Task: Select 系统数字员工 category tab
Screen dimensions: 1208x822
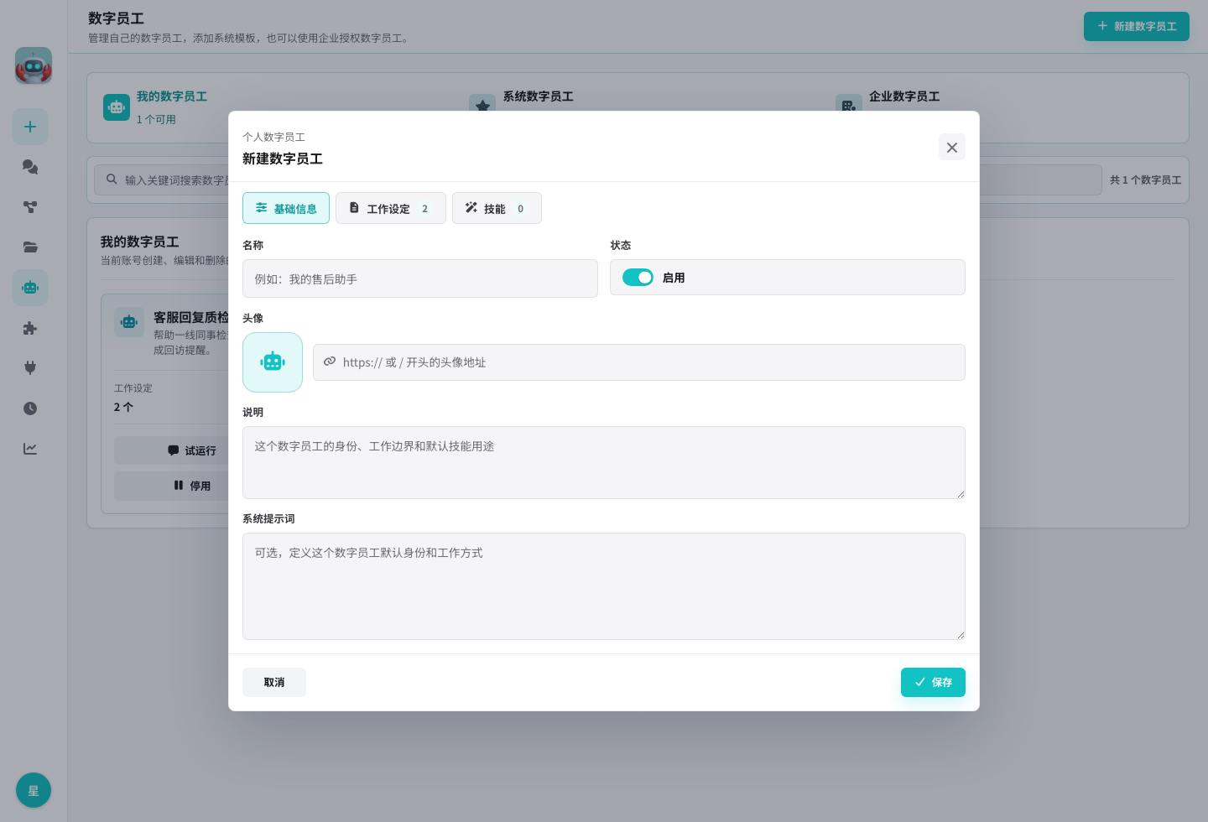Action: coord(538,96)
